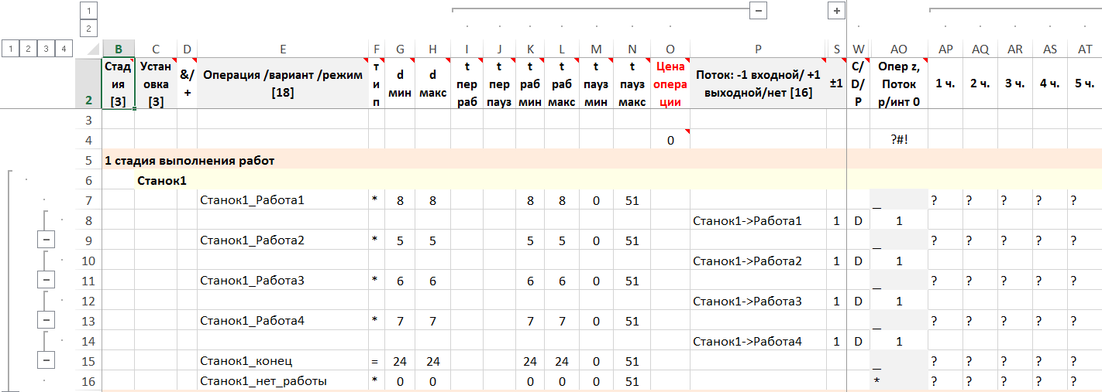Select the Станок1->Работа3 cell
Image resolution: width=1102 pixels, height=392 pixels.
pos(747,301)
